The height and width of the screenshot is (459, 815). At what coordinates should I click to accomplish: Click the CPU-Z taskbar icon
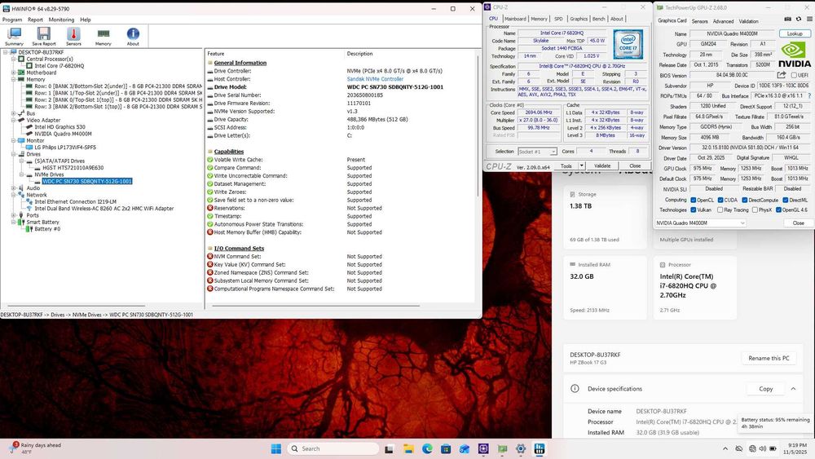[x=483, y=448]
